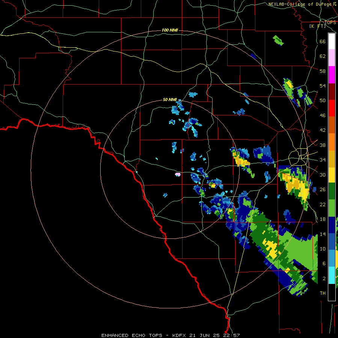
Task: Click the magenta legend swatch
Action: click(x=332, y=75)
